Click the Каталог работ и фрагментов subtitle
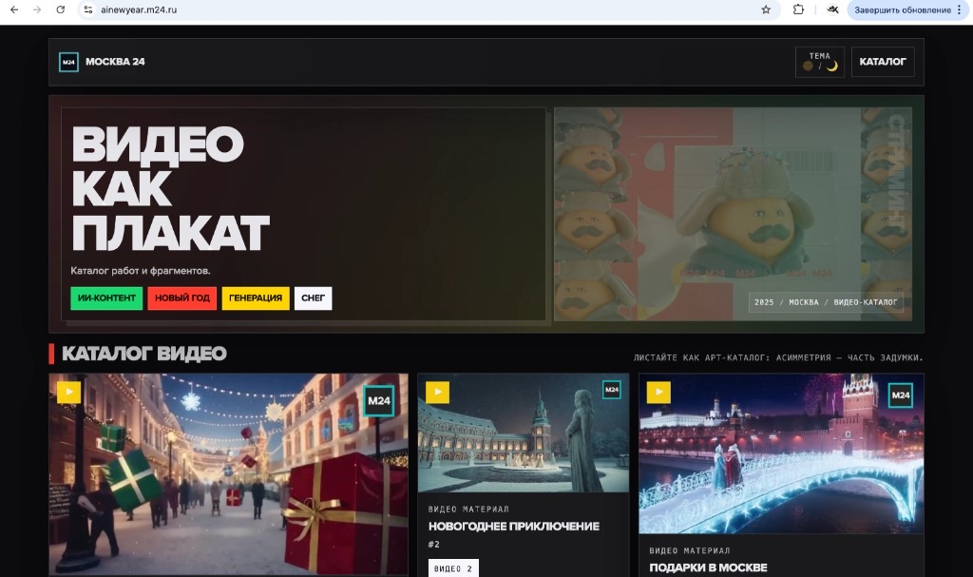This screenshot has height=577, width=973. pos(141,271)
